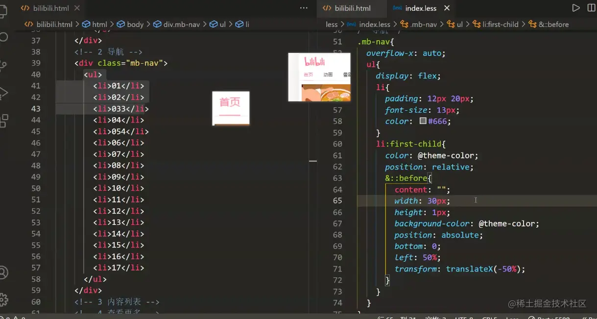This screenshot has width=597, height=319.
Task: Click the <div class="mb-nav"> line
Action: tap(121, 63)
